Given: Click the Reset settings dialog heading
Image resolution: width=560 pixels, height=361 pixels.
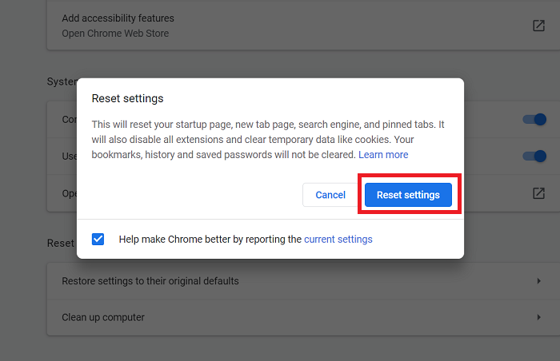Looking at the screenshot, I should point(127,99).
